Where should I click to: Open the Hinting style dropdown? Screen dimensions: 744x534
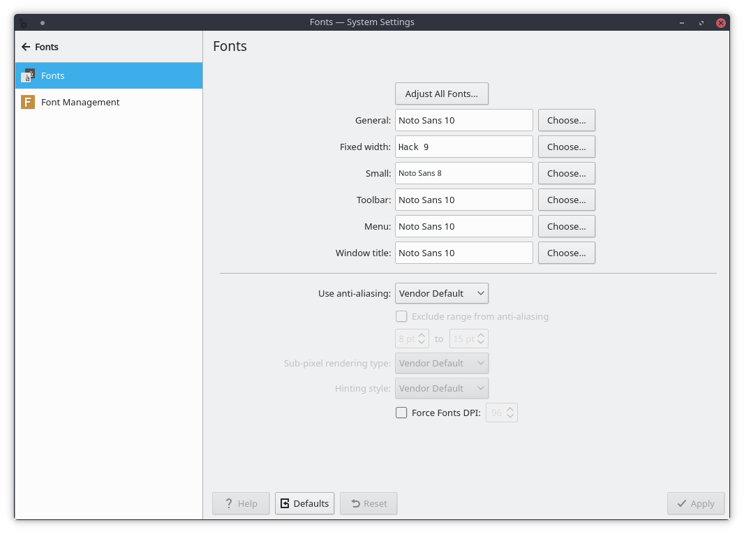point(441,388)
